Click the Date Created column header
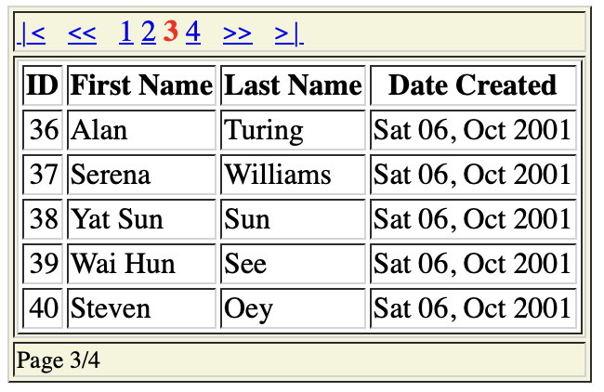The width and height of the screenshot is (604, 392). (x=473, y=85)
